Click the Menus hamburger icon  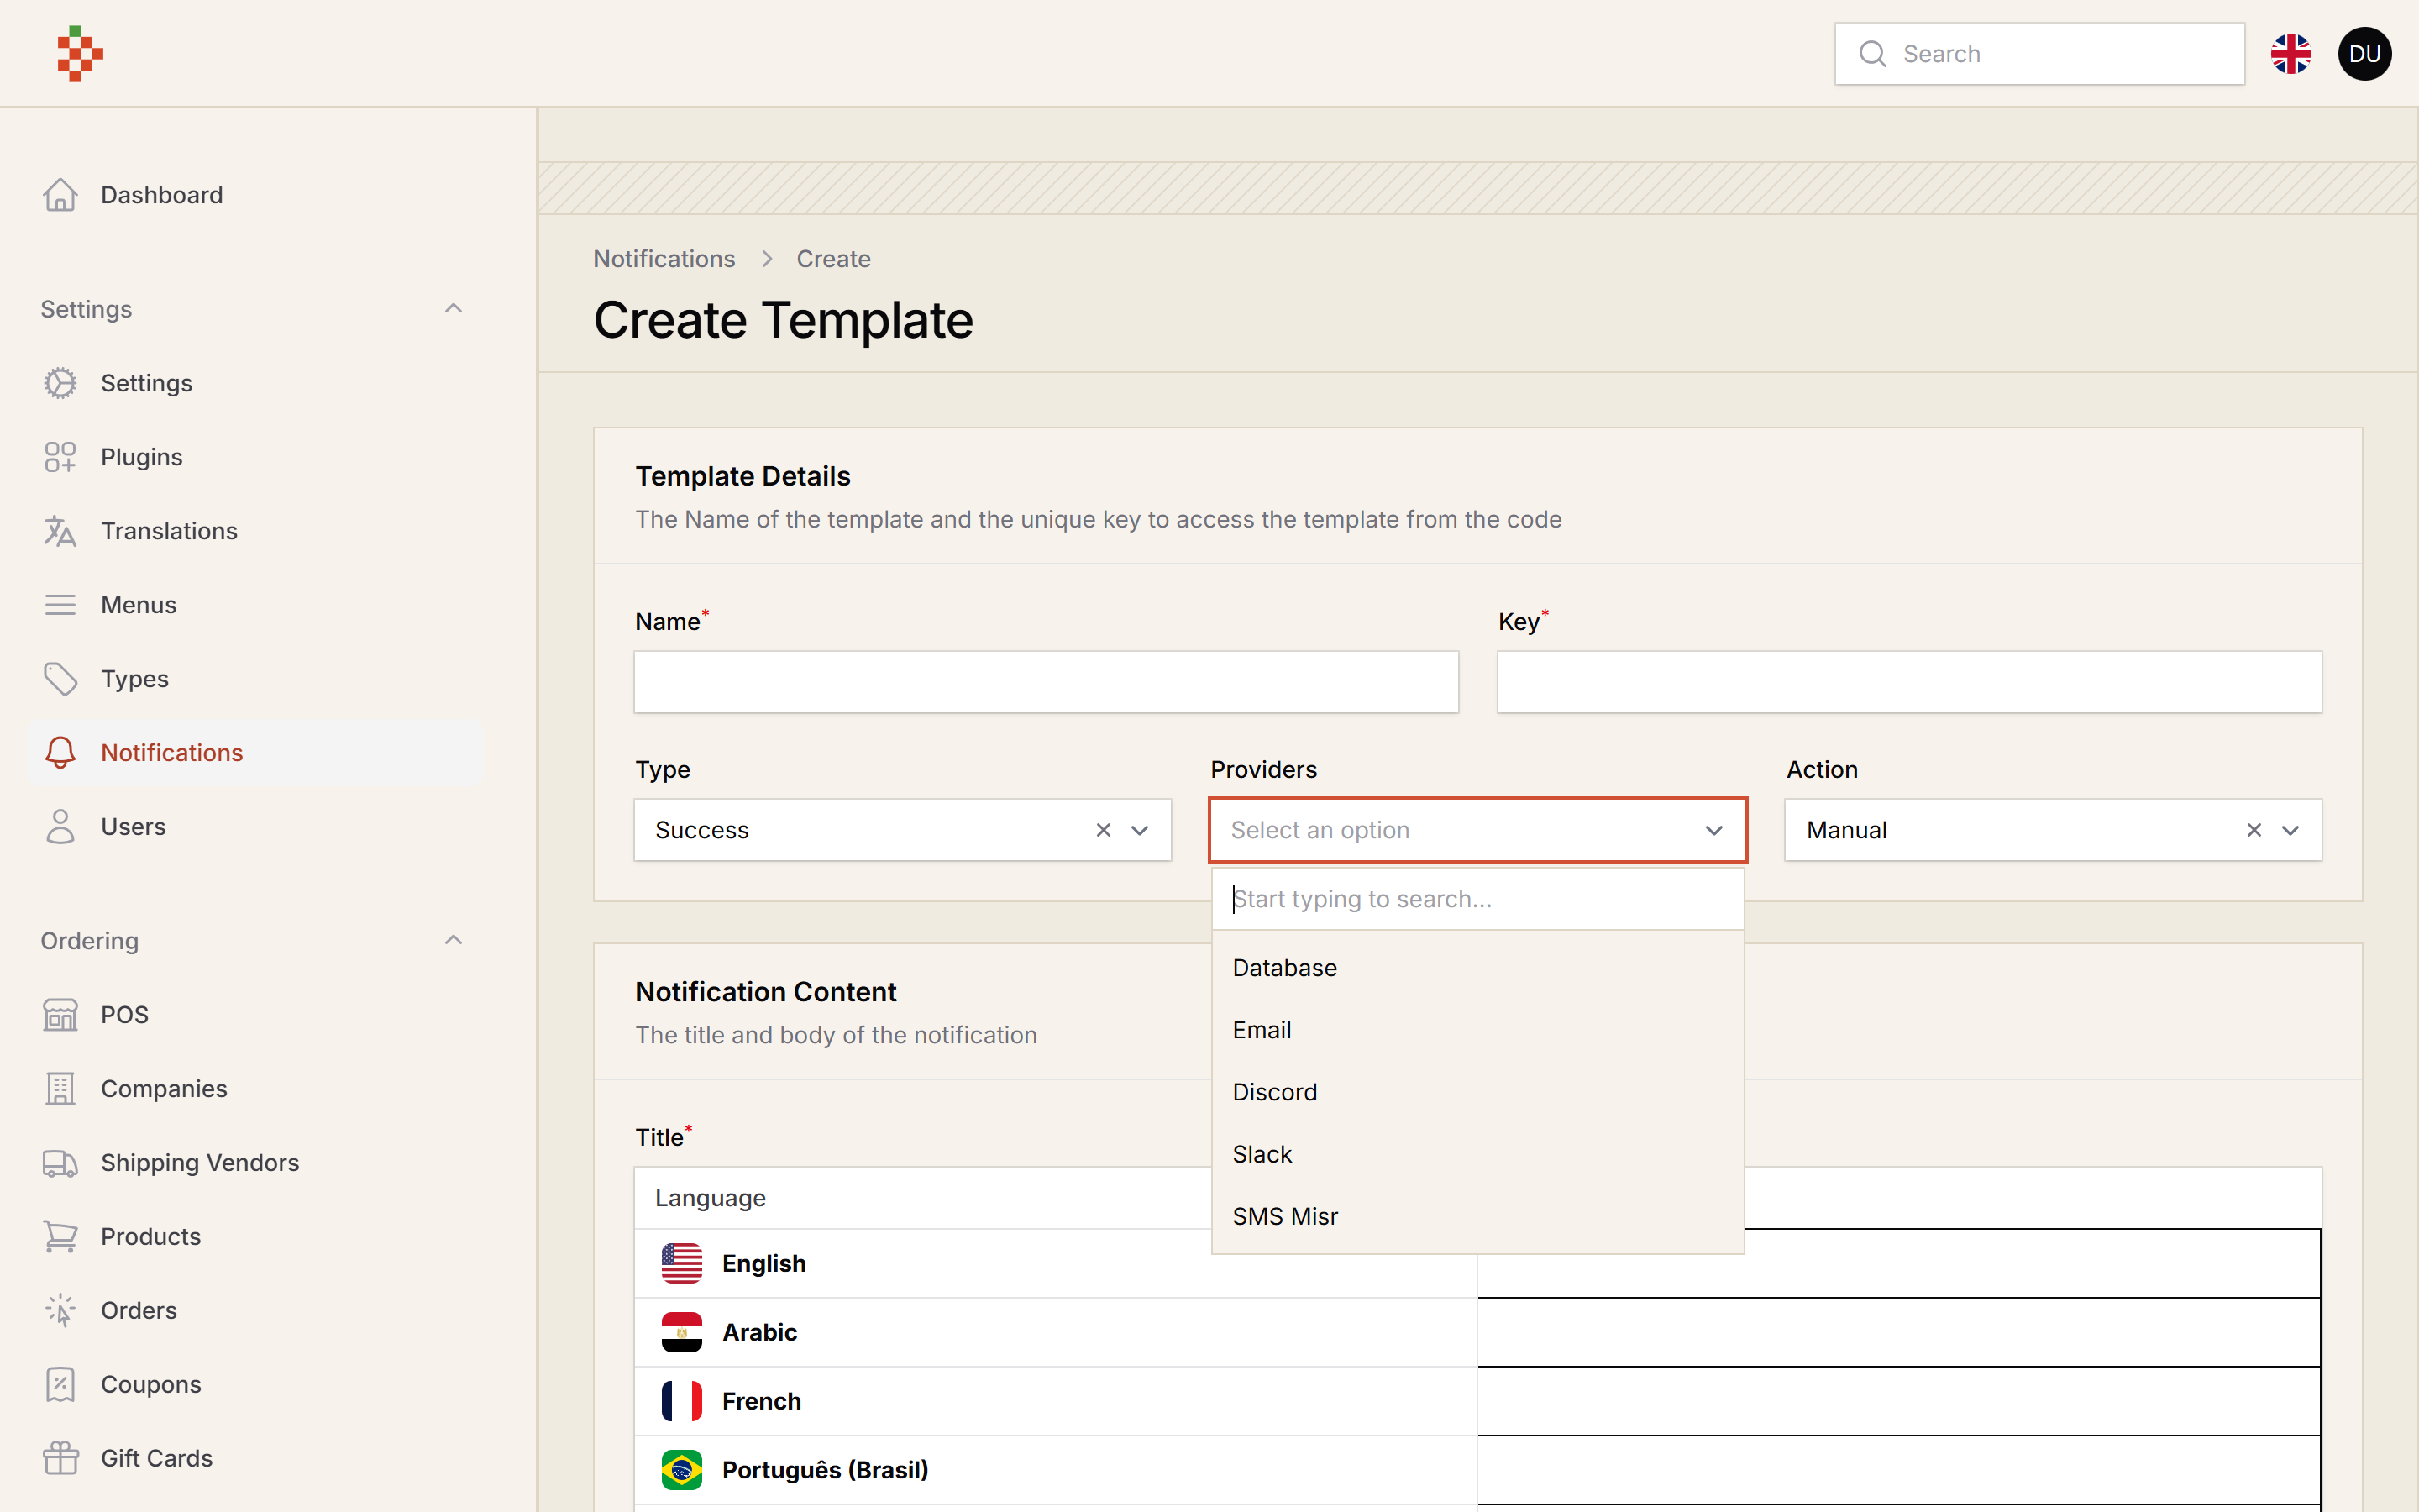pos(60,605)
